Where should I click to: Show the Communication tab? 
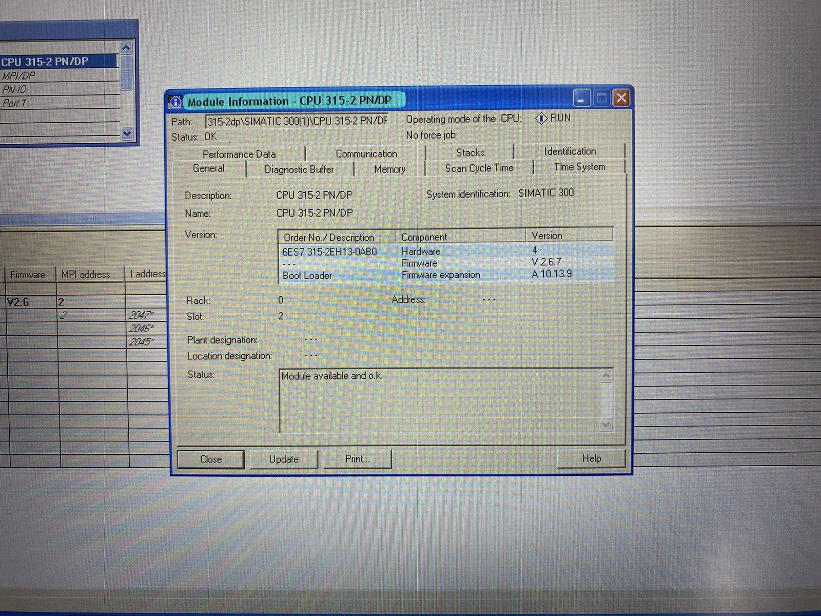click(x=366, y=153)
